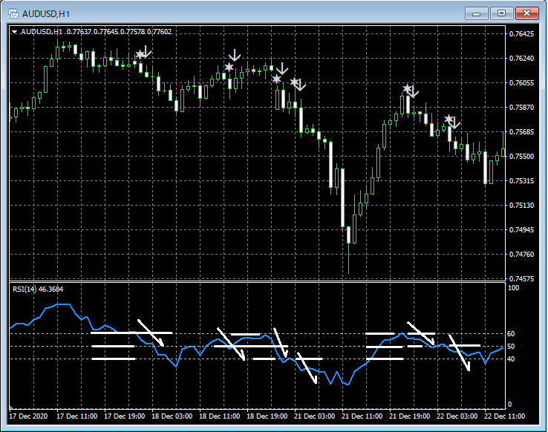Click the 22 Dec 11:00 time label
Viewport: 548px width, 432px height.
point(505,416)
